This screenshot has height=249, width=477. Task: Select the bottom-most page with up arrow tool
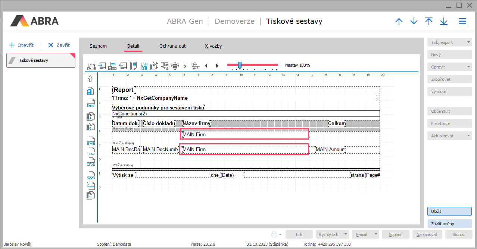[x=90, y=195]
